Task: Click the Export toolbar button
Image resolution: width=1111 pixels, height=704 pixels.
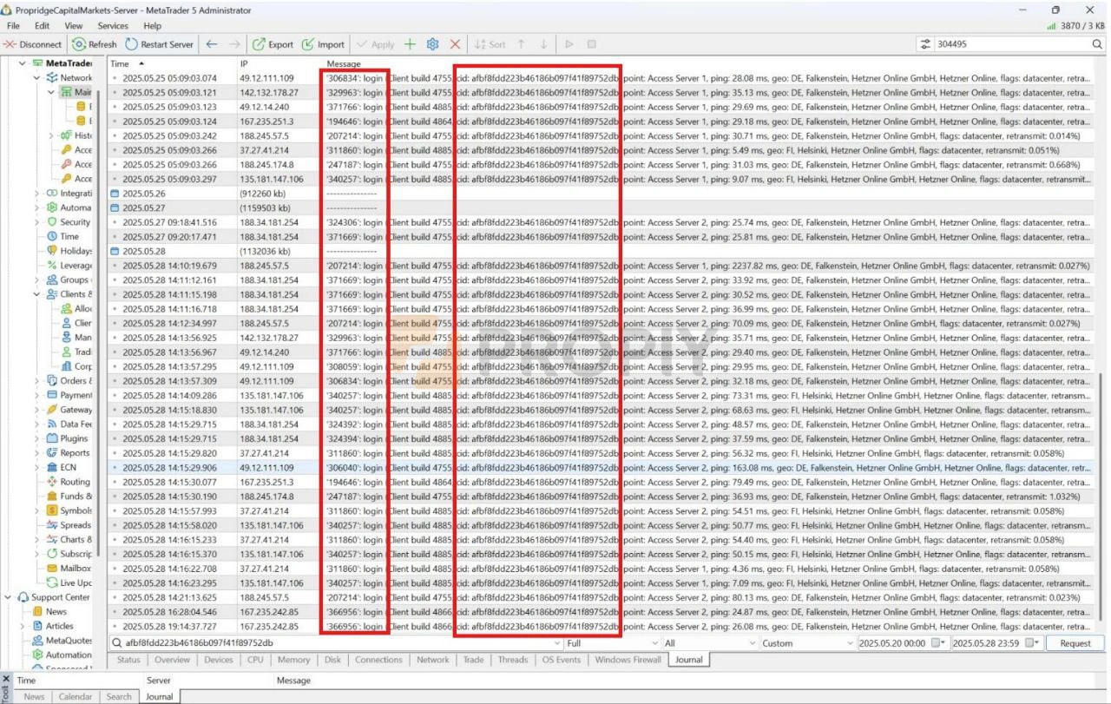Action: 273,44
